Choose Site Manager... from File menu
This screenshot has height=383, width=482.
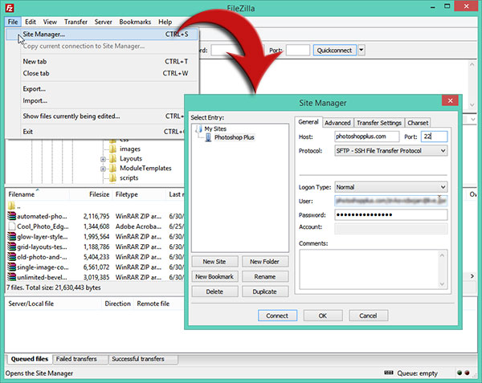[102, 34]
